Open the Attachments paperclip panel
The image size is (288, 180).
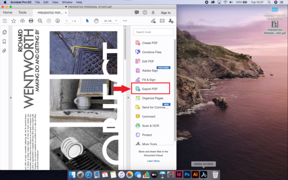4,51
